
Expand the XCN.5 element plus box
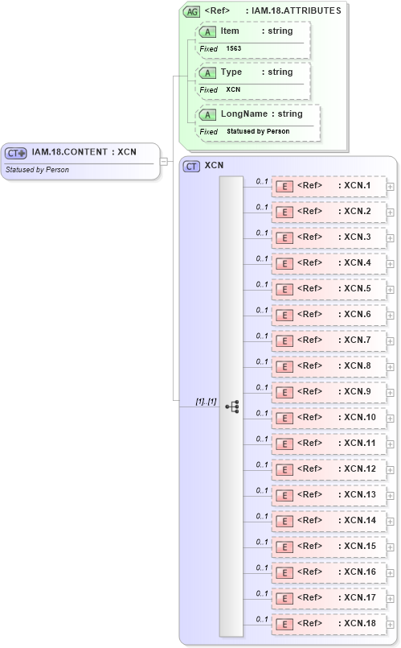point(390,290)
